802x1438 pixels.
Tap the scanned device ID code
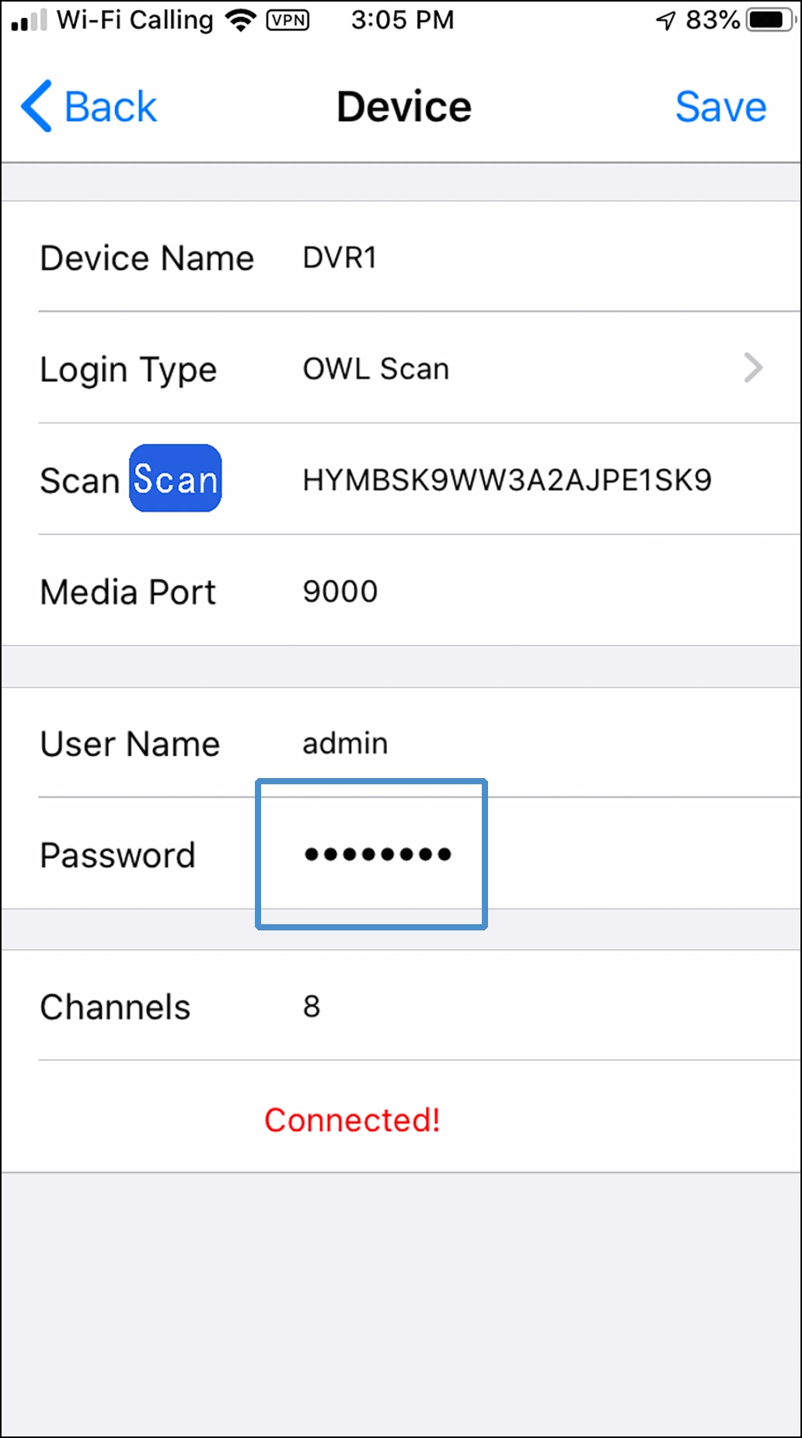coord(507,480)
